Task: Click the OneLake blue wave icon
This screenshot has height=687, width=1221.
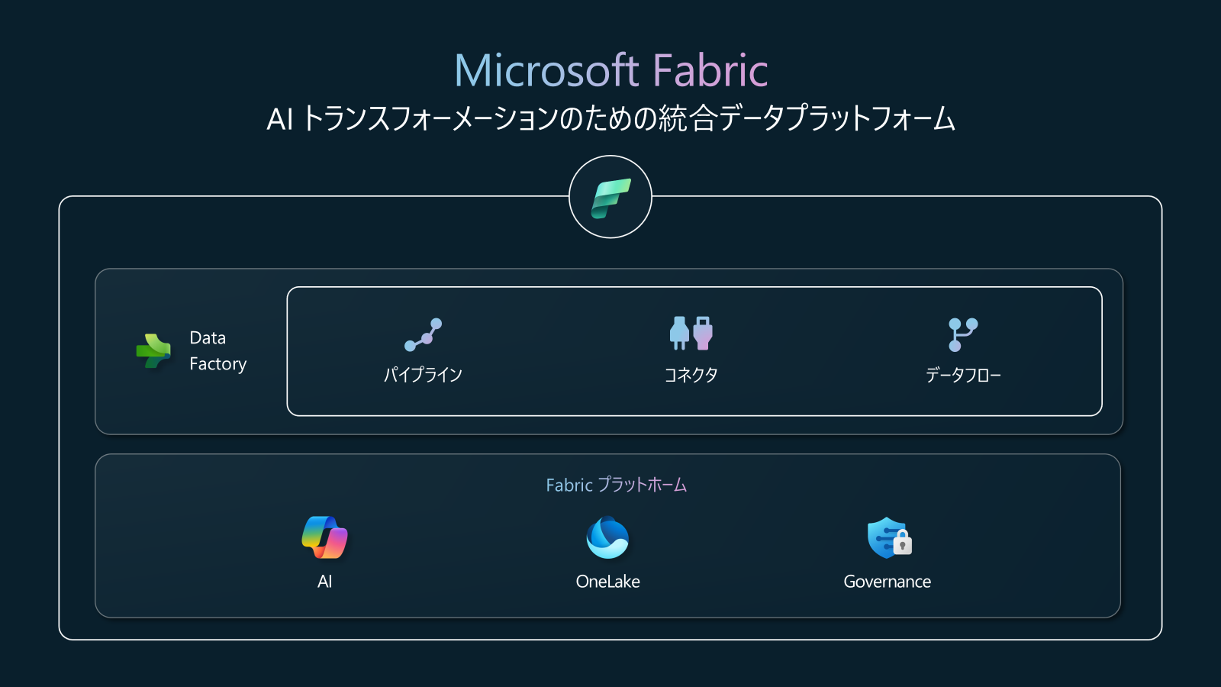Action: coord(607,537)
